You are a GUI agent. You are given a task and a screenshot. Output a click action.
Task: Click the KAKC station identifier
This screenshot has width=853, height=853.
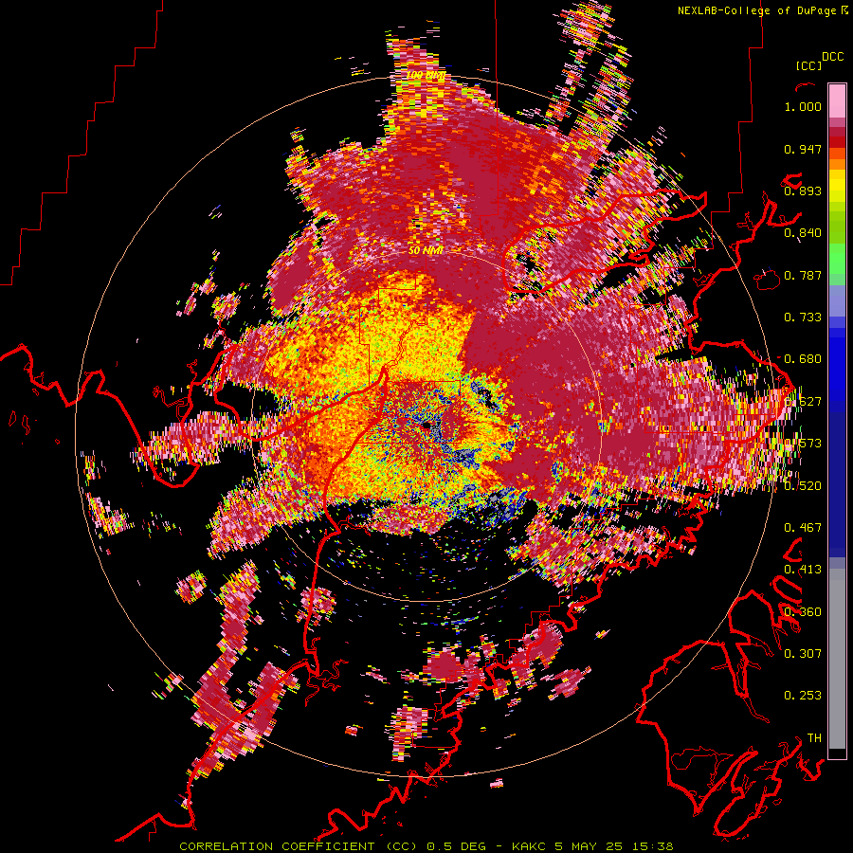pos(531,846)
